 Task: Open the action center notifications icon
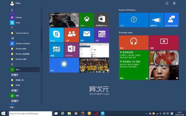(164, 114)
